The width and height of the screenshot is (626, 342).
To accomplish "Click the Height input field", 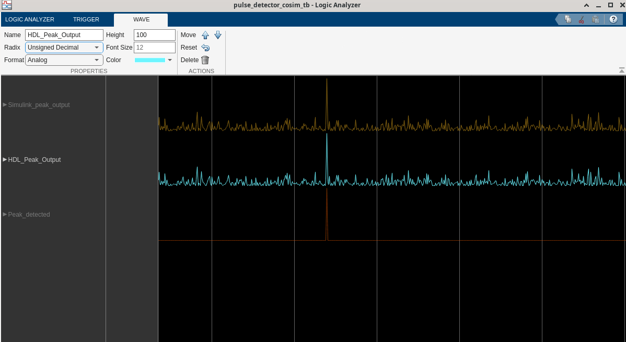I will 154,35.
